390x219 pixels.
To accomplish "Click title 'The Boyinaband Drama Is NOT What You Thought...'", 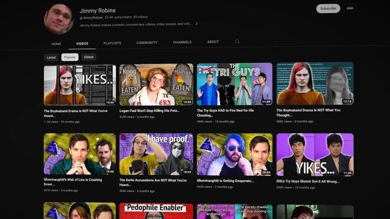I will pyautogui.click(x=308, y=113).
